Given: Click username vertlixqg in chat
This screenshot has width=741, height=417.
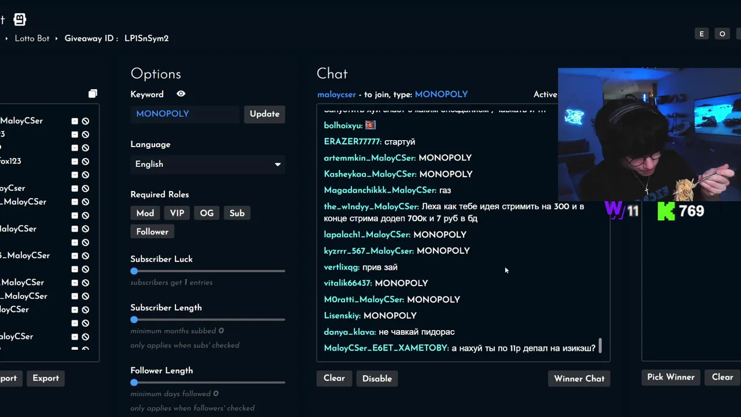Looking at the screenshot, I should tap(342, 267).
